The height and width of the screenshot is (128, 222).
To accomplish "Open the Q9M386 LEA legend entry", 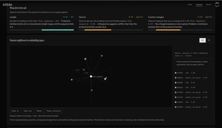I will pos(185,83).
